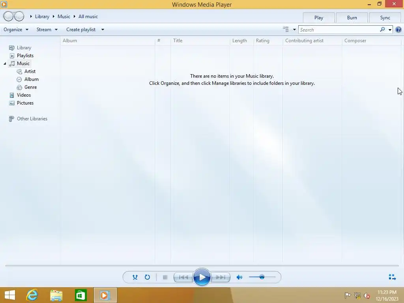
Task: Open the Stream menu
Action: click(x=47, y=30)
